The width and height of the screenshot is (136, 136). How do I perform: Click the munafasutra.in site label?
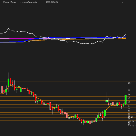(30, 2)
